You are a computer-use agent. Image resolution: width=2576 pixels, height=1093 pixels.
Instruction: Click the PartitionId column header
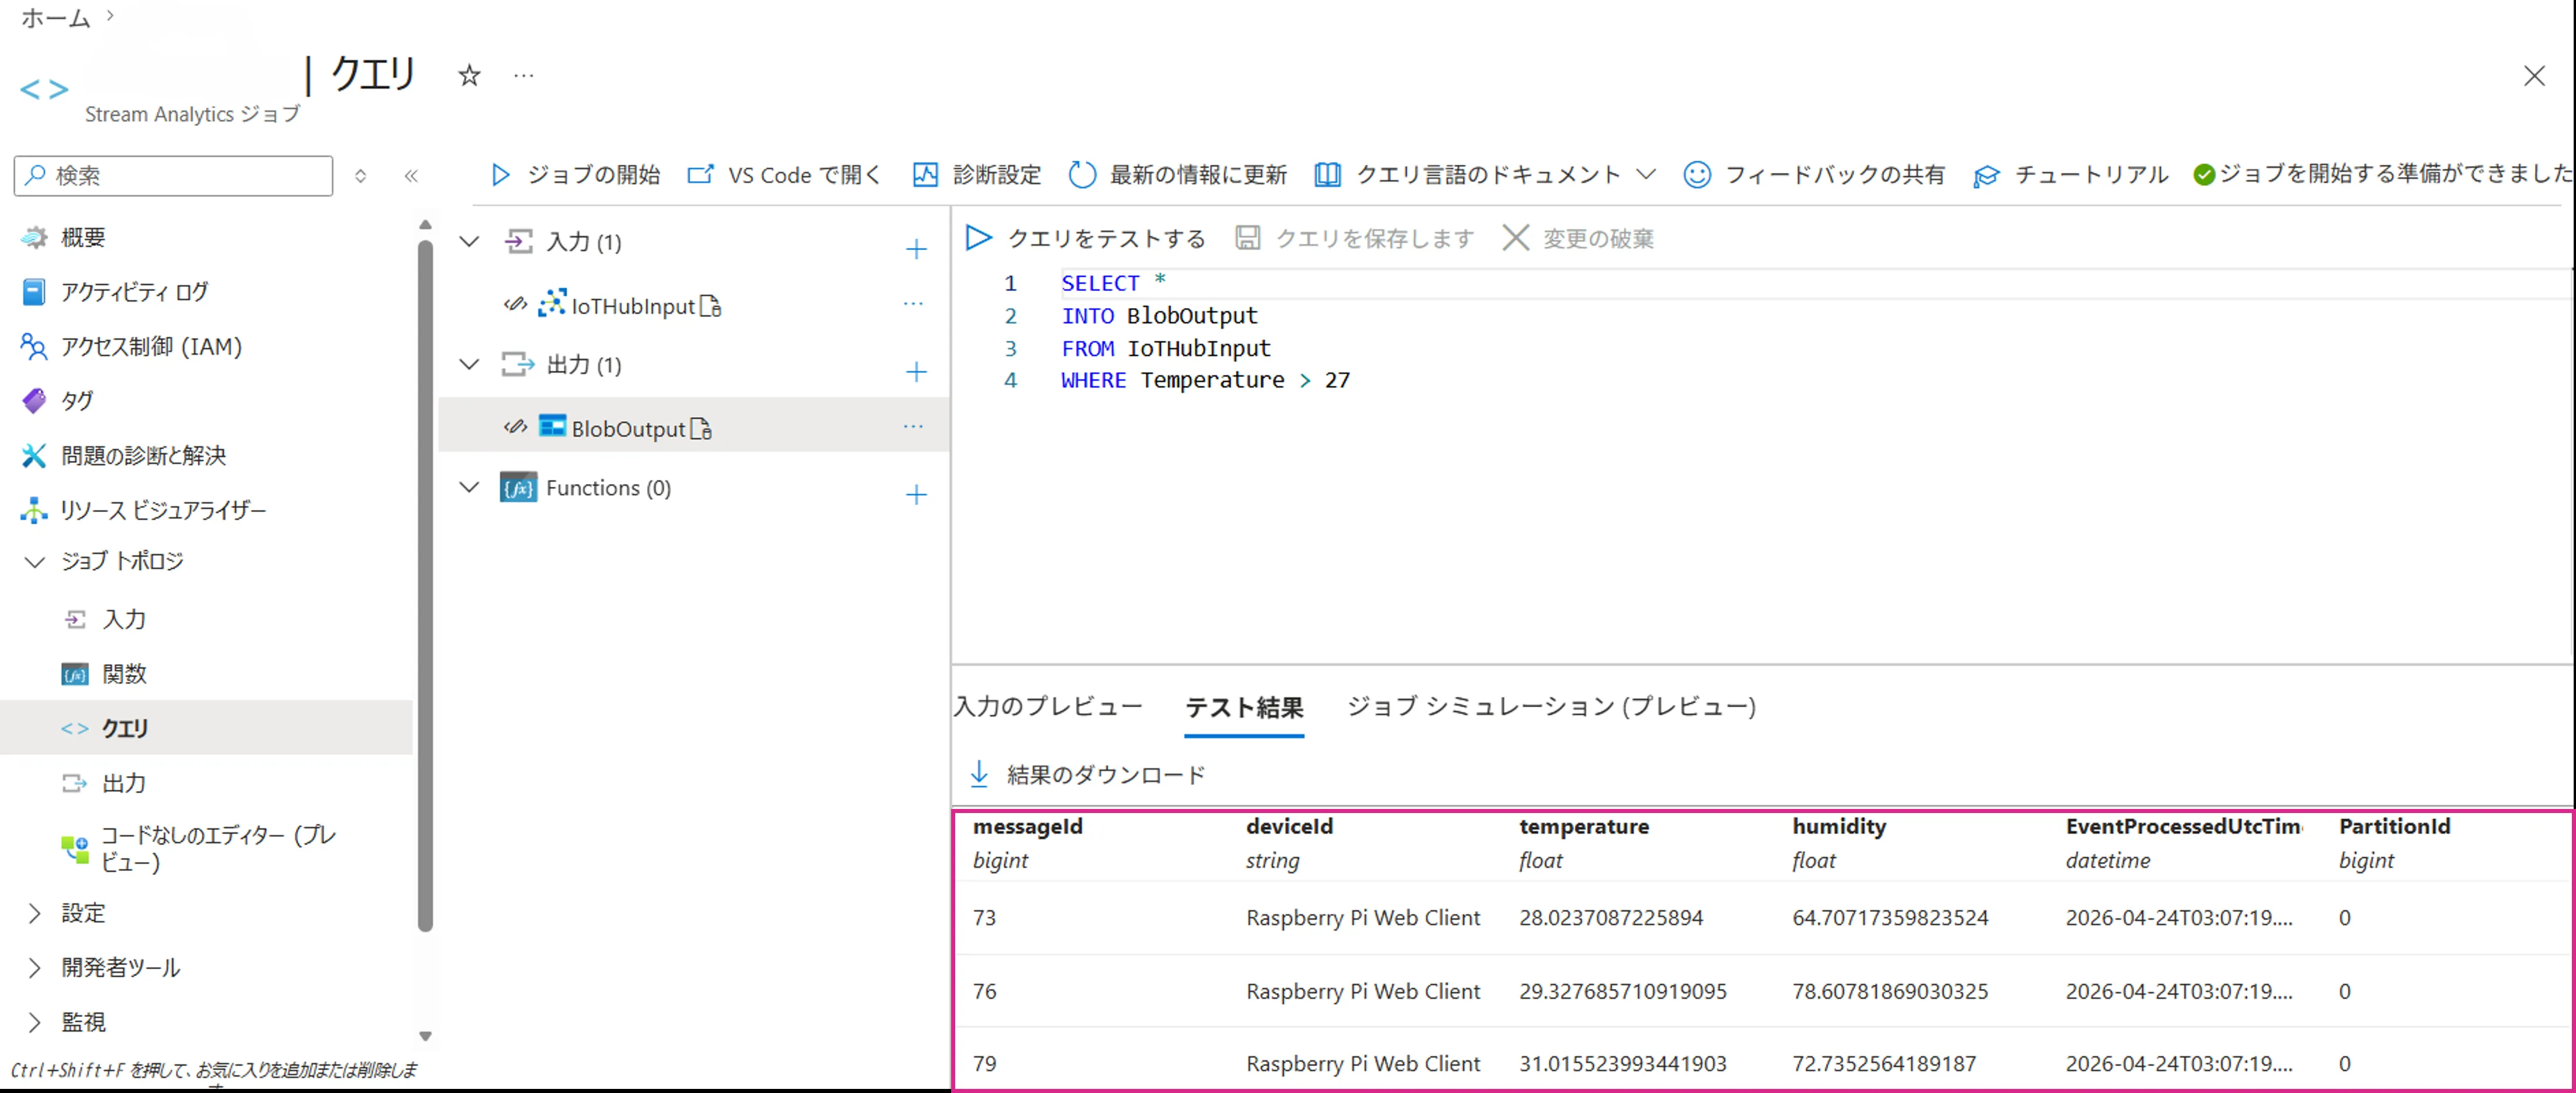2394,826
